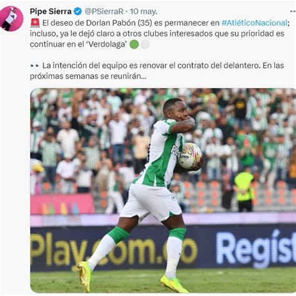Open the tweet's more options menu
296x296 pixels.
point(293,12)
